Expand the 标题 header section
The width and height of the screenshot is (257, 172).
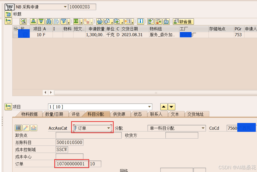point(8,14)
